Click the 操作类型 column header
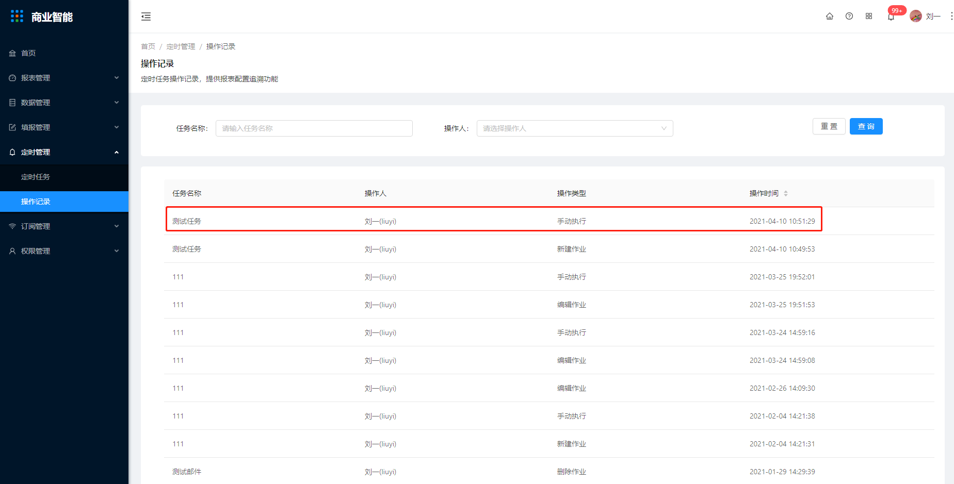The width and height of the screenshot is (954, 484). (x=572, y=193)
